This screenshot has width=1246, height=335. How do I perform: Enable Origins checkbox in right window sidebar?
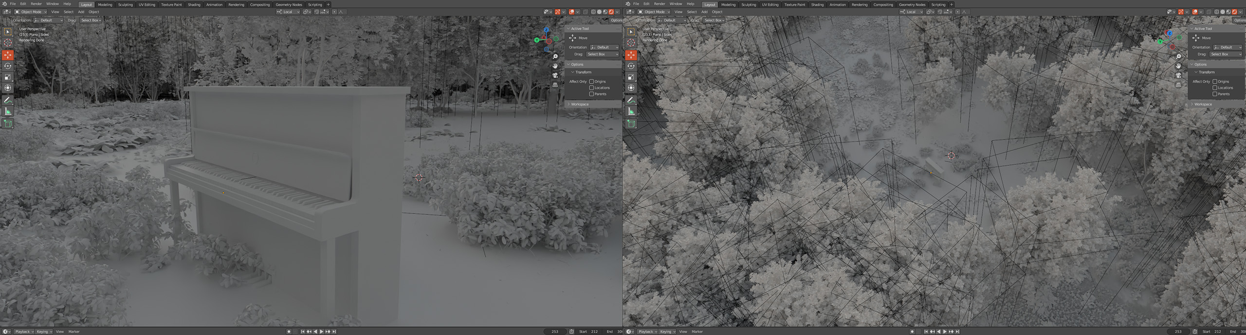click(1215, 82)
